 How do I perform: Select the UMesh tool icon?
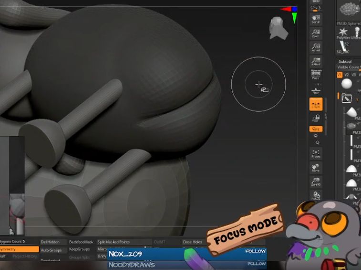pyautogui.click(x=357, y=31)
